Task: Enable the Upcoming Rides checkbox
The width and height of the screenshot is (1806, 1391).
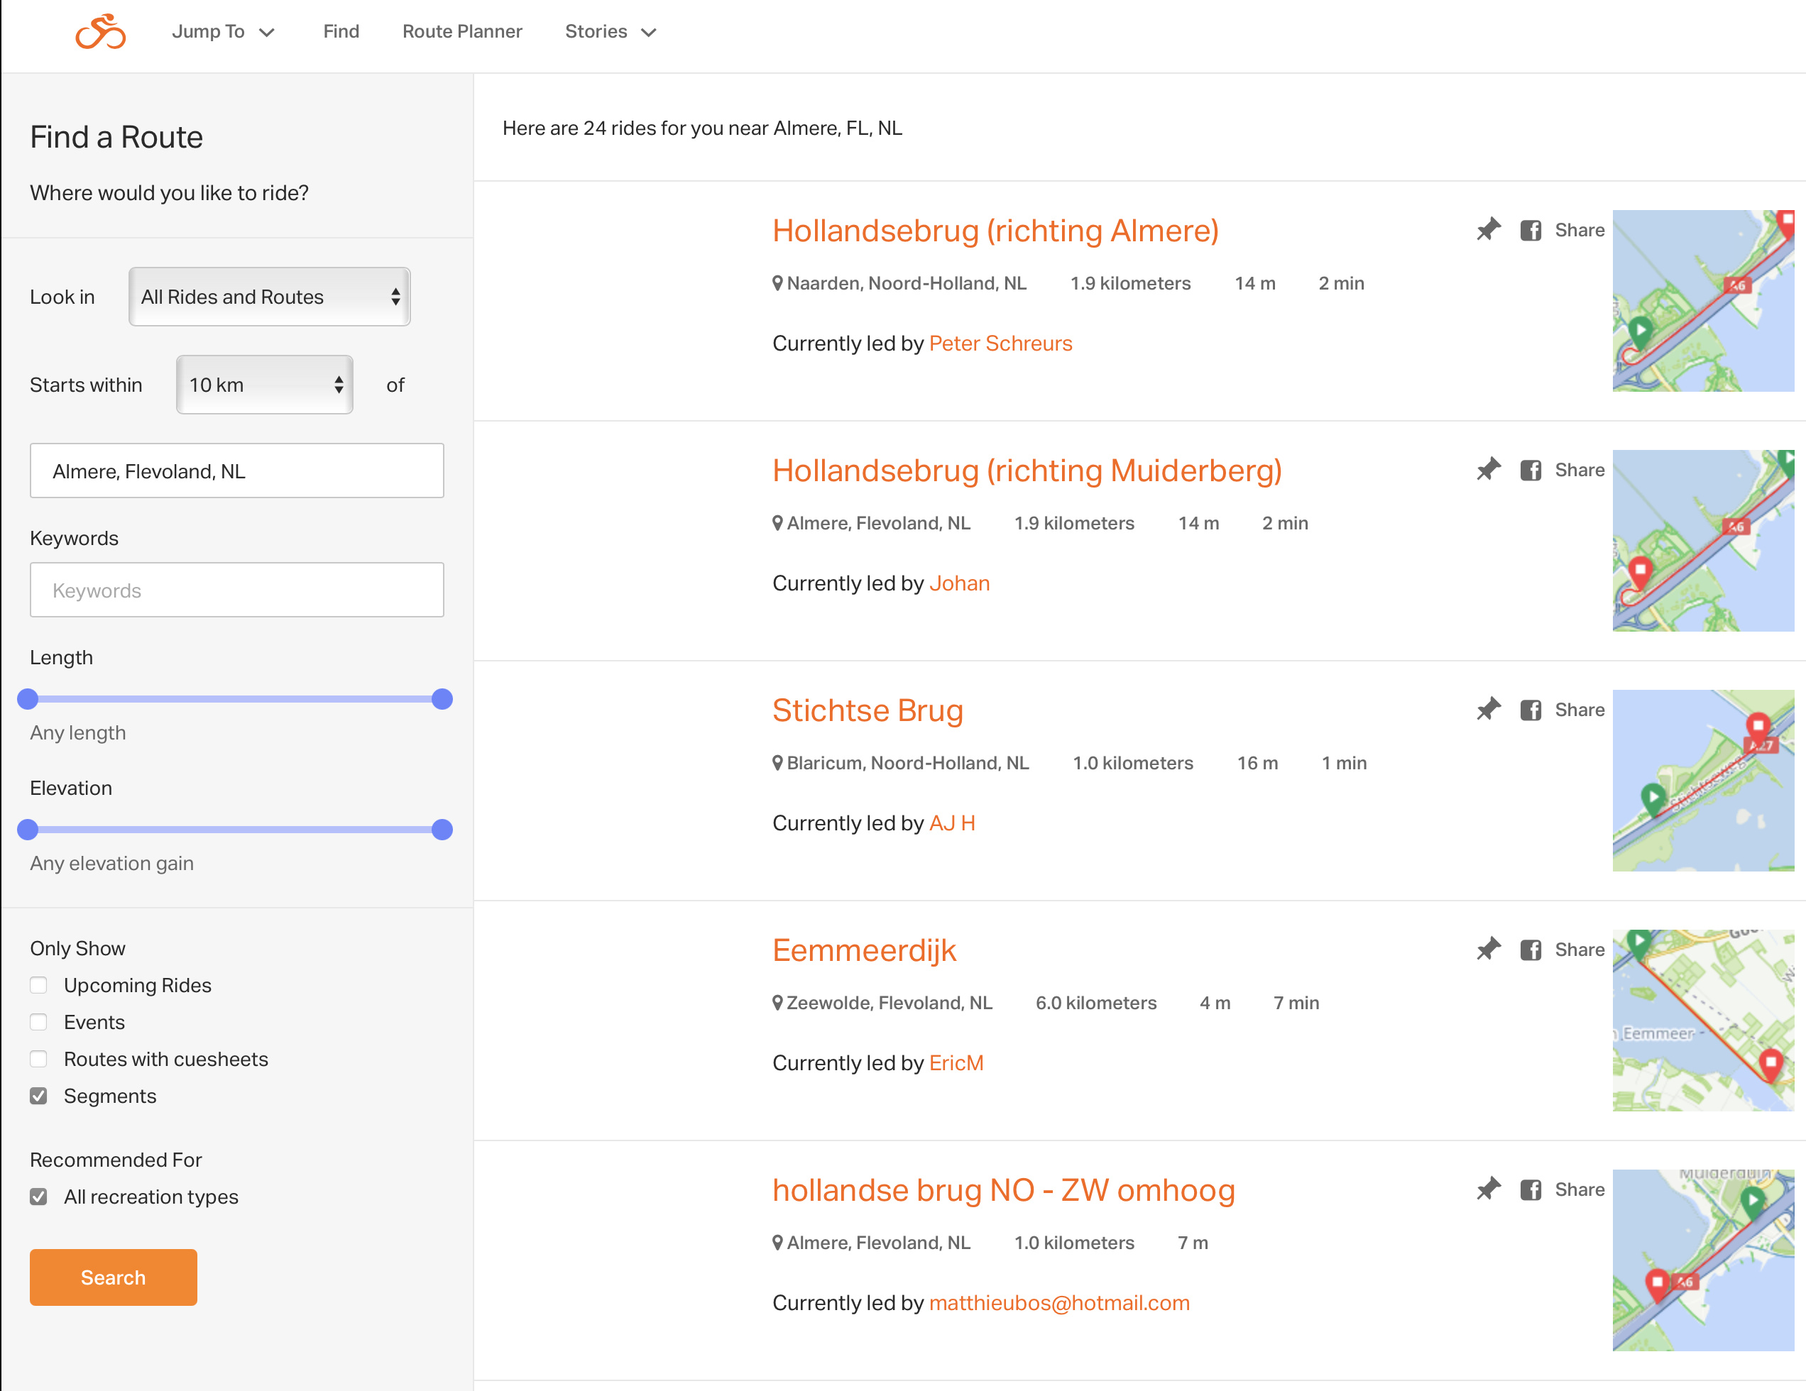Action: click(38, 985)
